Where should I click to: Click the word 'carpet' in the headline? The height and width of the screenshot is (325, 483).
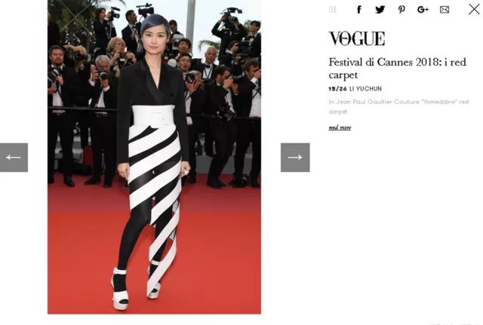click(x=343, y=75)
